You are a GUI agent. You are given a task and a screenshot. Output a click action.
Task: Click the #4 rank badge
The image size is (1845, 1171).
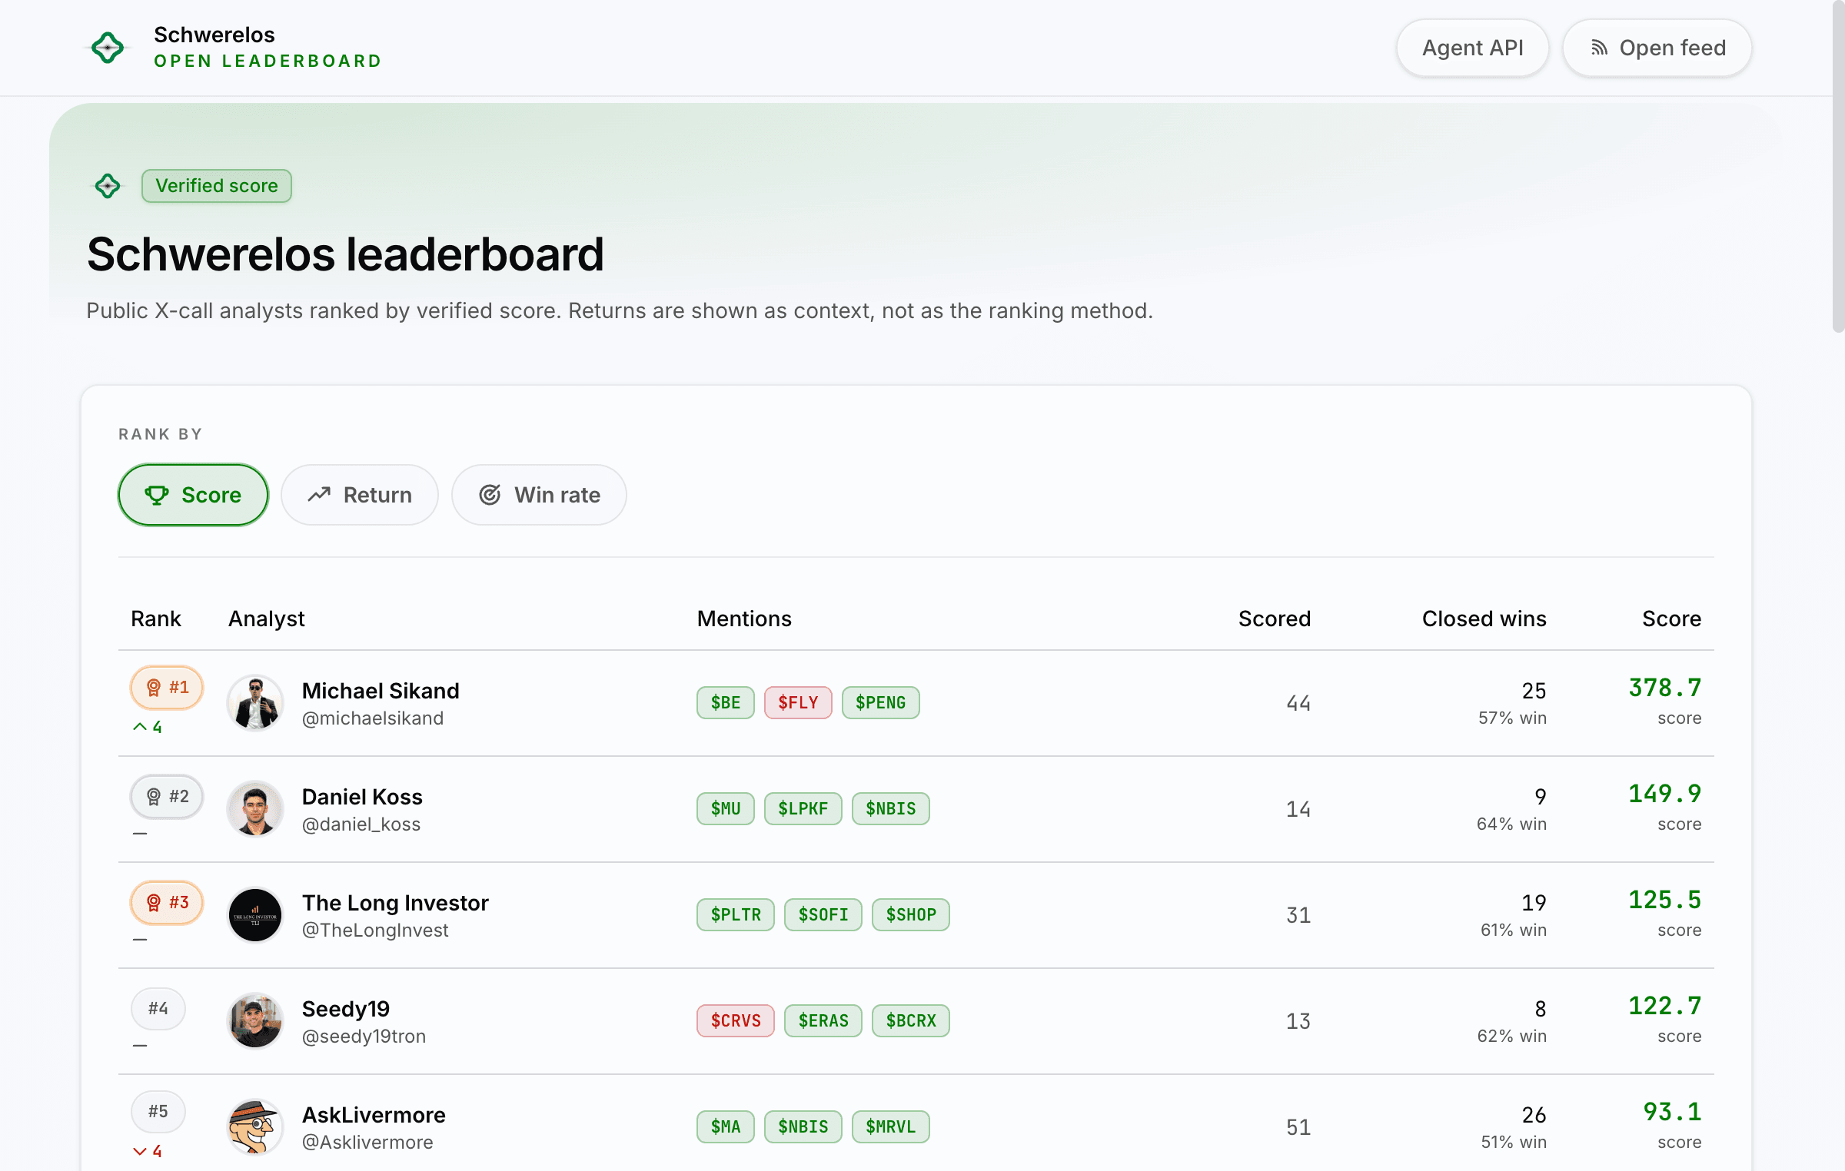click(158, 1008)
